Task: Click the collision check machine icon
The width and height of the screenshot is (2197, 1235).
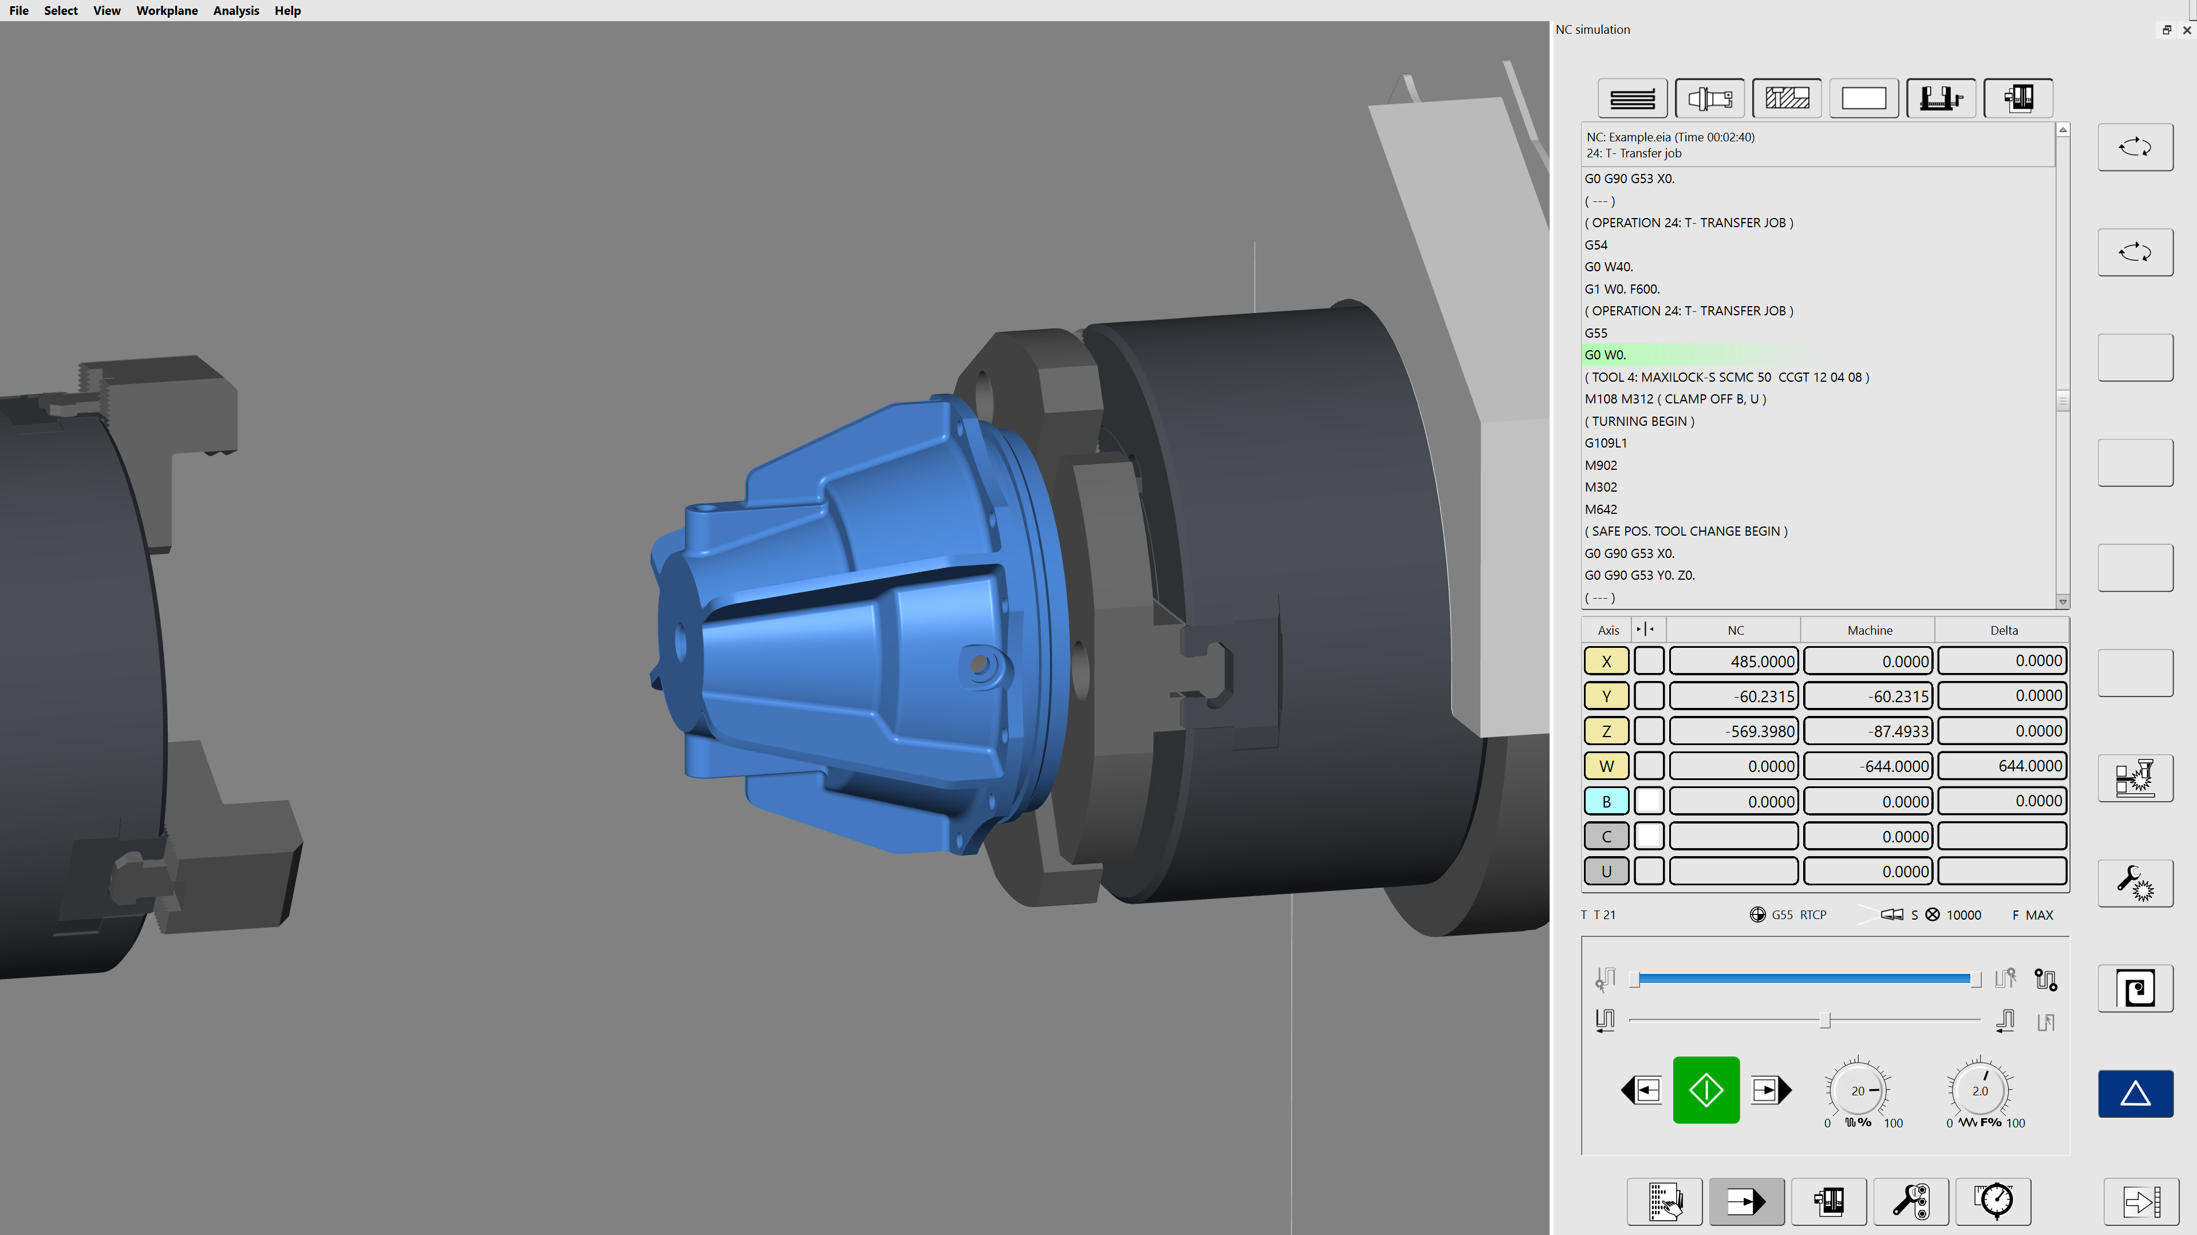Action: point(2135,777)
